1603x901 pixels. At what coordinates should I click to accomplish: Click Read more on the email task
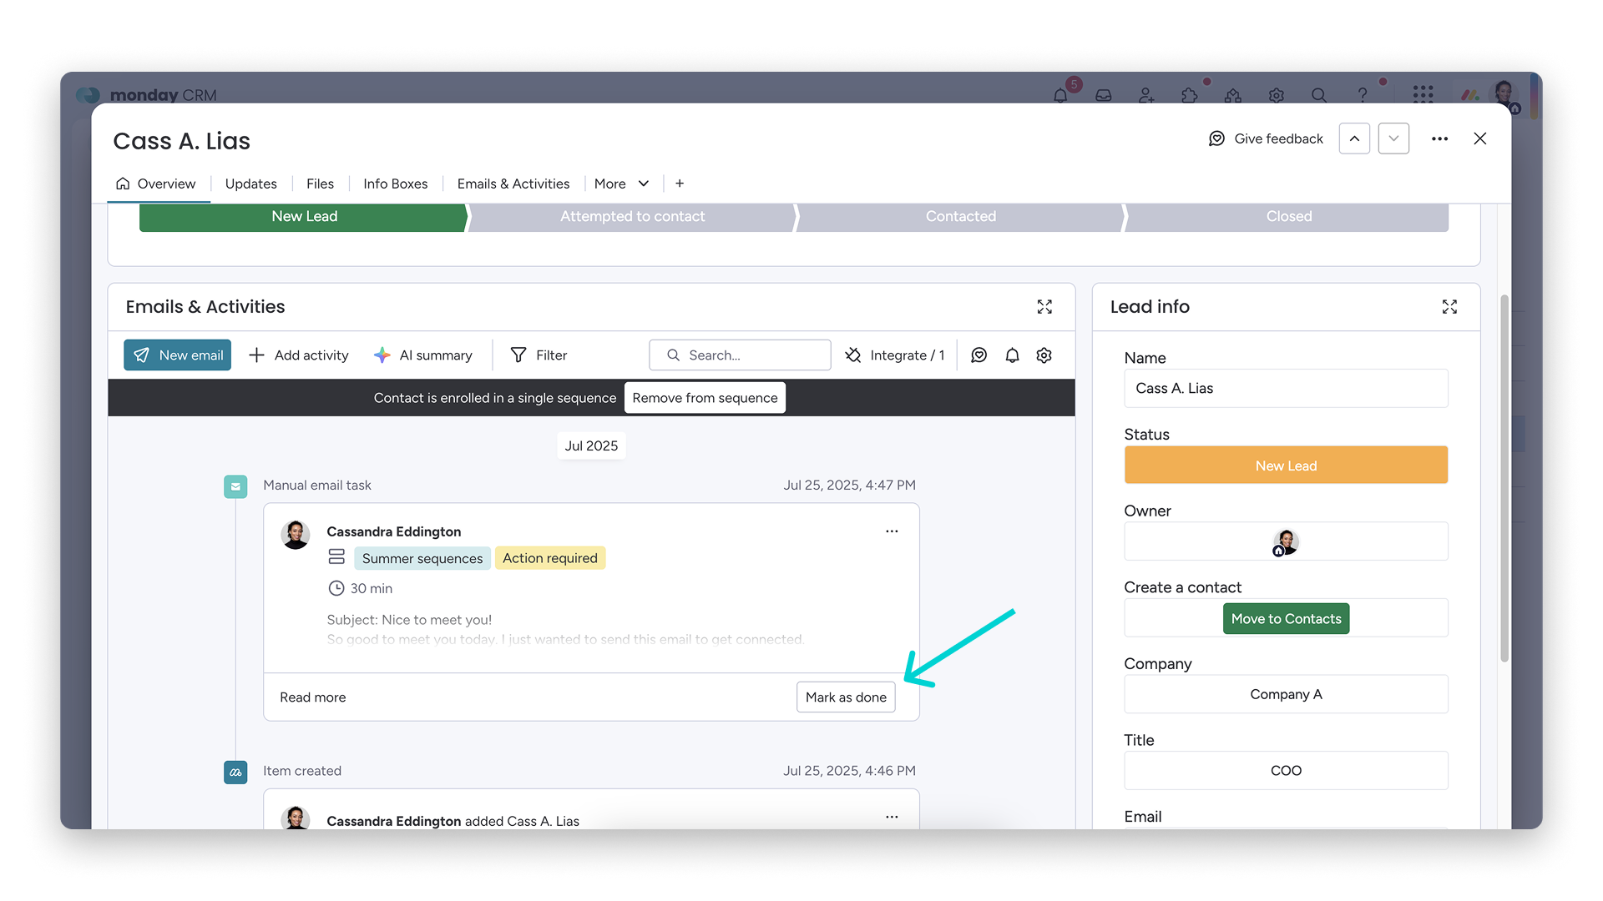(312, 697)
